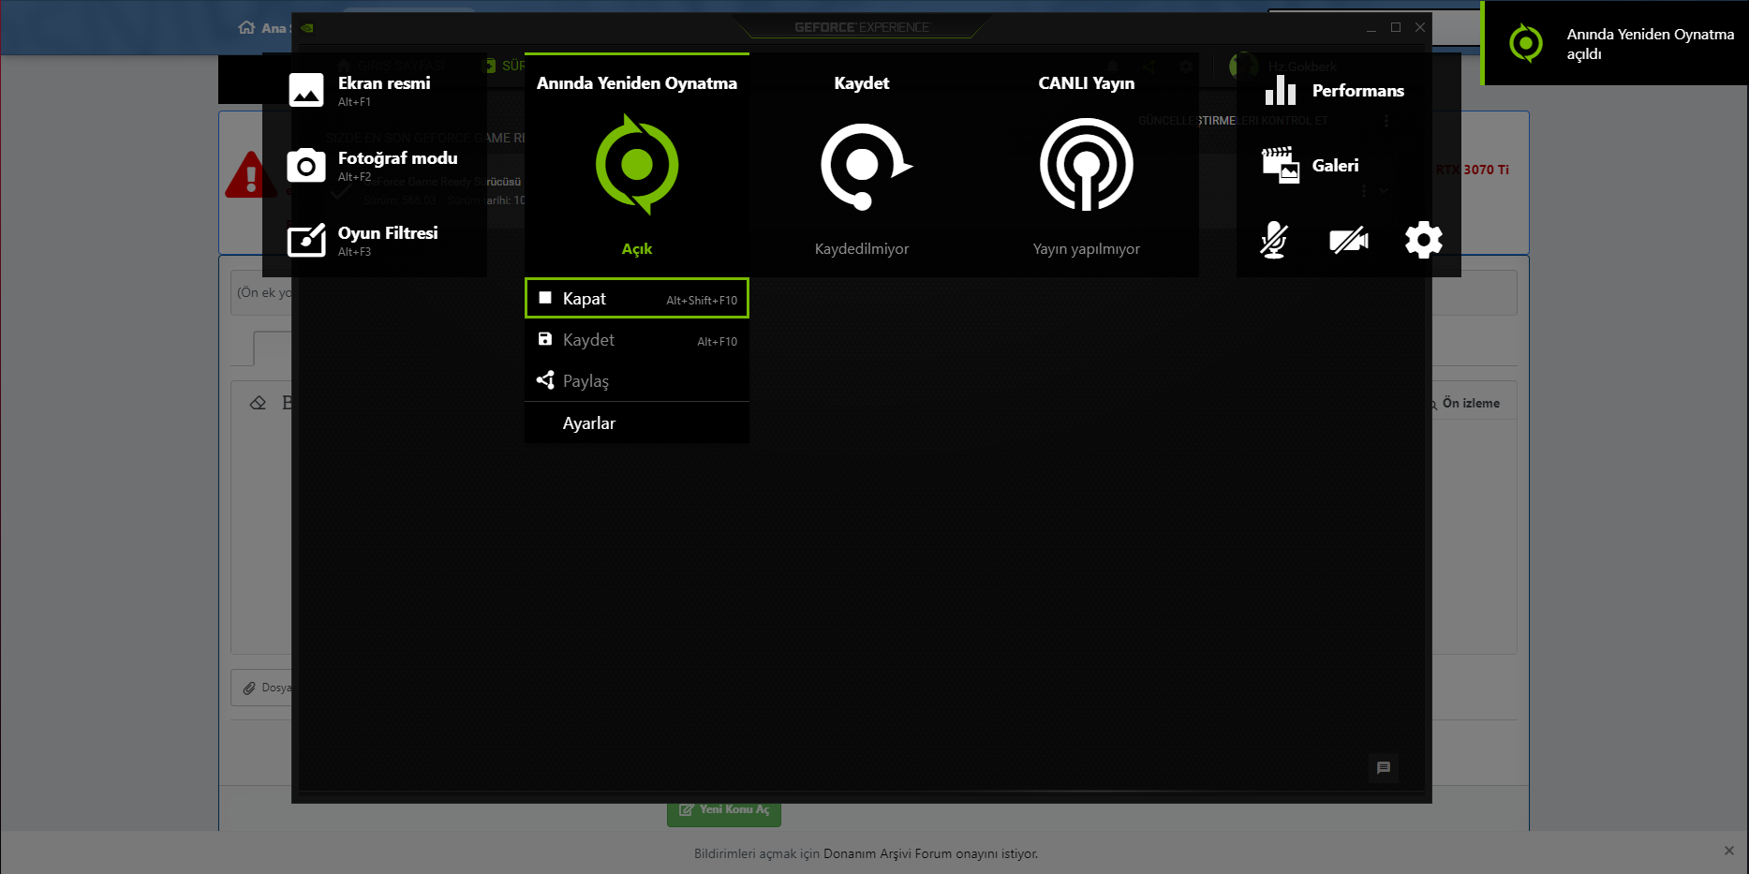The width and height of the screenshot is (1749, 874).
Task: Click the Ana home link in browser
Action: [262, 28]
